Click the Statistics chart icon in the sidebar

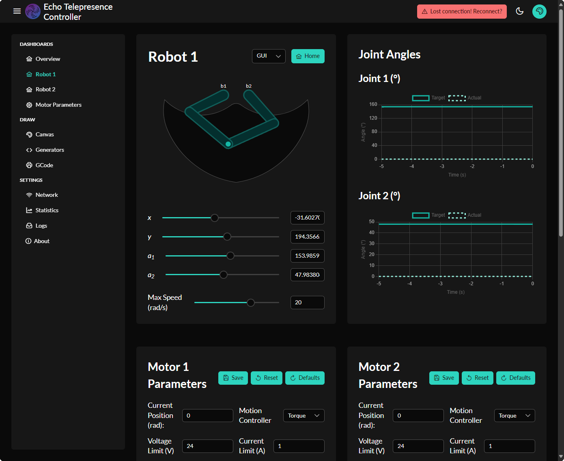[x=29, y=211]
